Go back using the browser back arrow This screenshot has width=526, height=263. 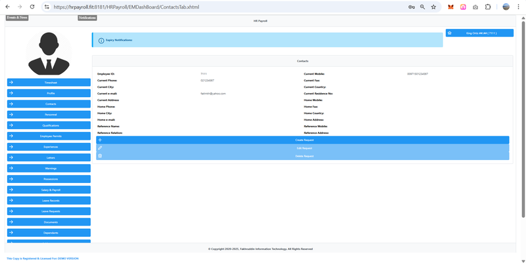8,7
